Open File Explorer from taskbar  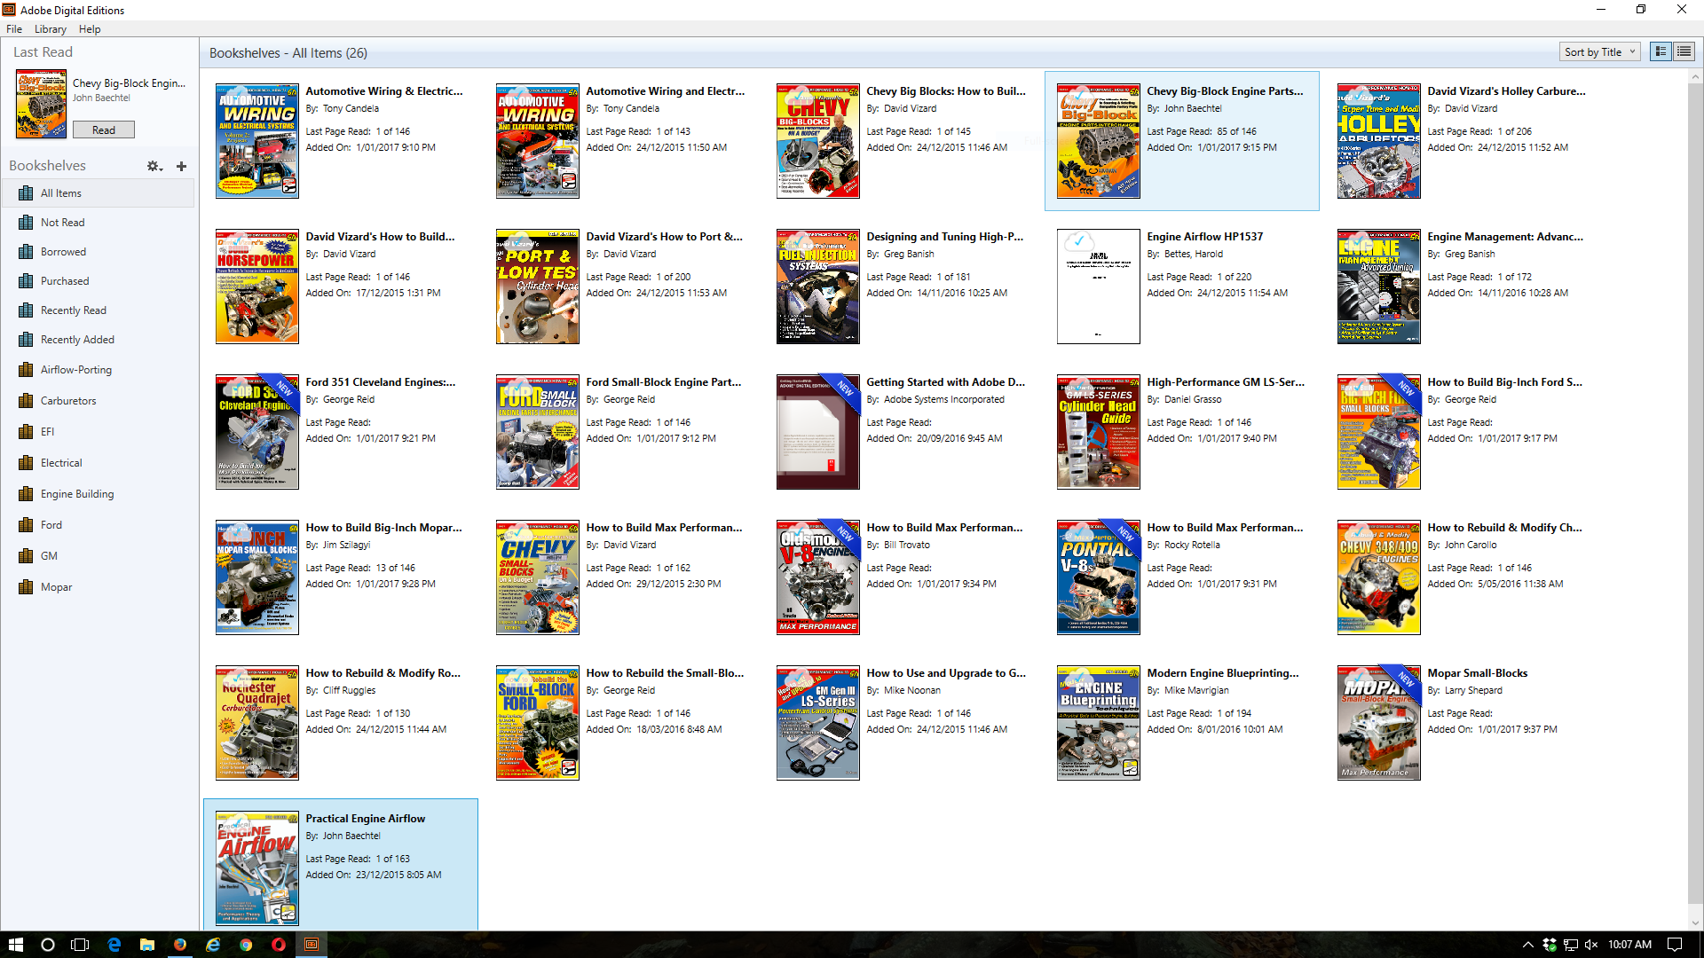point(147,945)
